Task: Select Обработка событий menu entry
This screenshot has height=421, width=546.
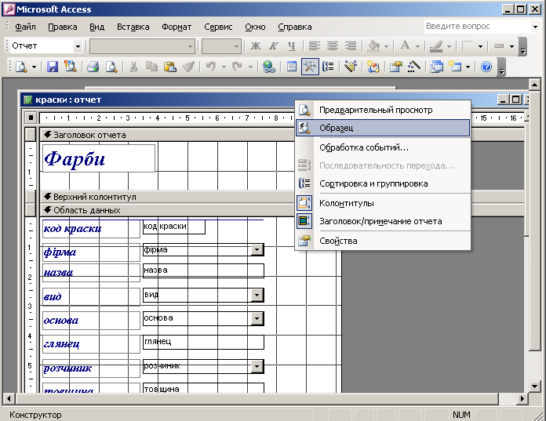Action: click(x=383, y=147)
